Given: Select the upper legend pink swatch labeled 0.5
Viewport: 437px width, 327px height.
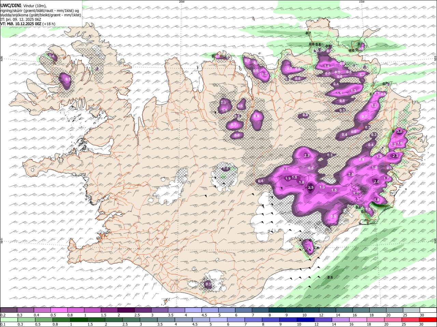Looking at the screenshot, I should [x=59, y=310].
